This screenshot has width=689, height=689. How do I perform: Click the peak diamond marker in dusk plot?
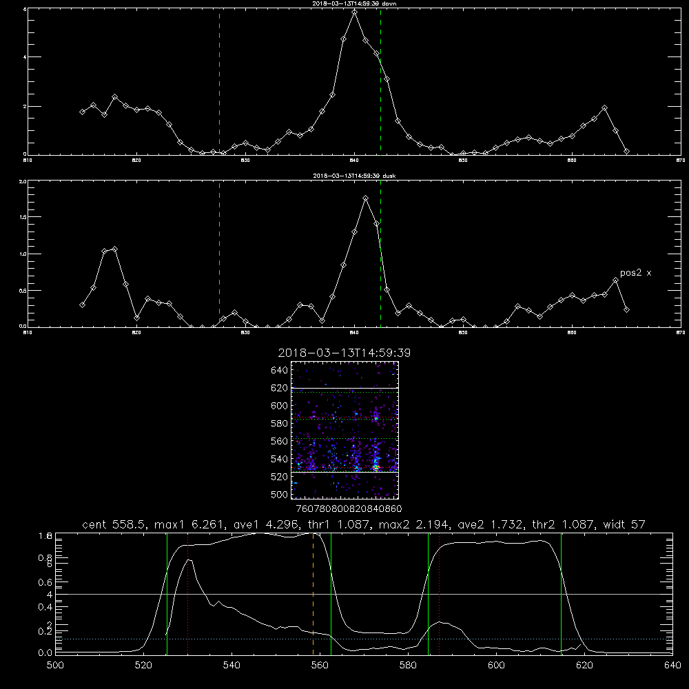pos(366,198)
